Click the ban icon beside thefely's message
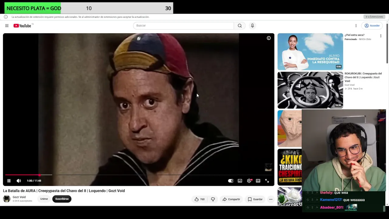 [308, 193]
